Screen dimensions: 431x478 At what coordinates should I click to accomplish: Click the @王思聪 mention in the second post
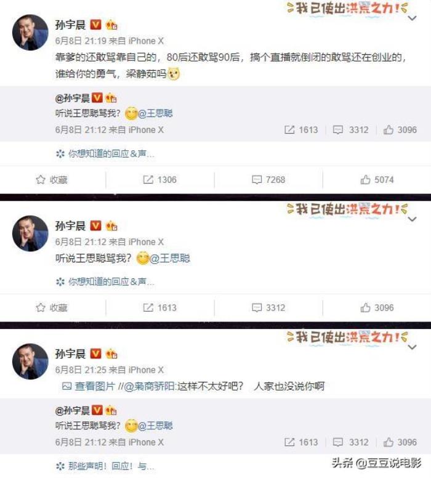tap(170, 259)
